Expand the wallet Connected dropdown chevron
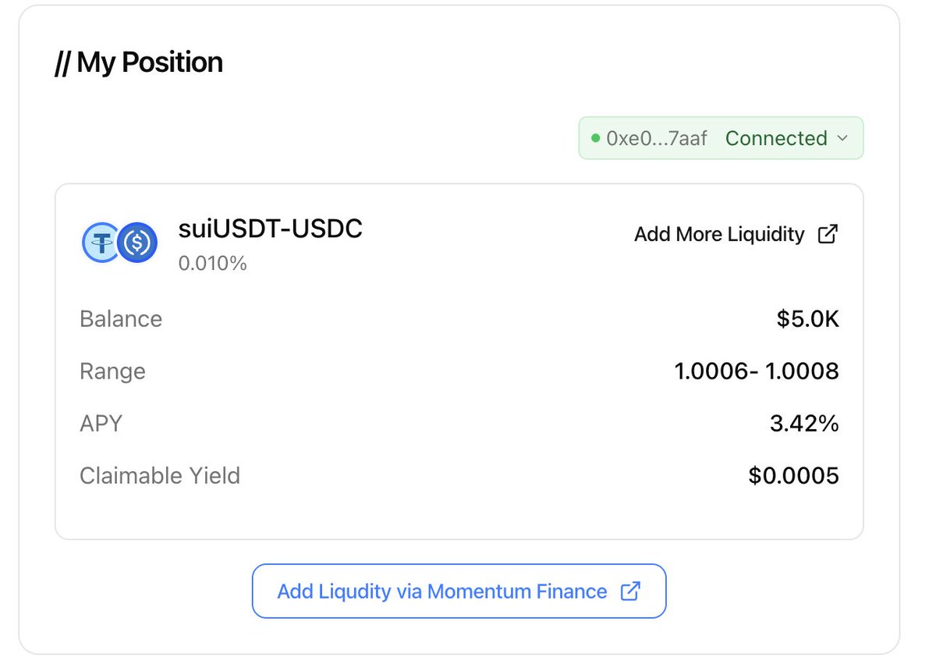This screenshot has height=668, width=936. (x=842, y=139)
